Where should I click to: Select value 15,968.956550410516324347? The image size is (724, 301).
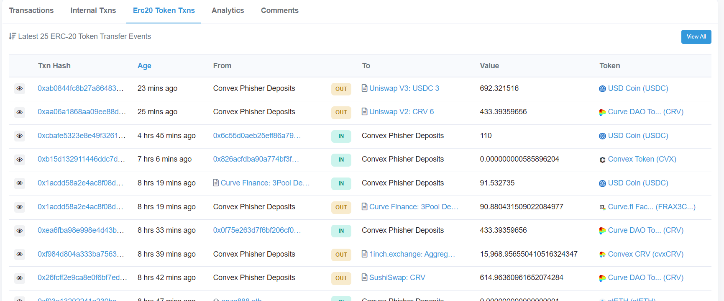point(529,254)
